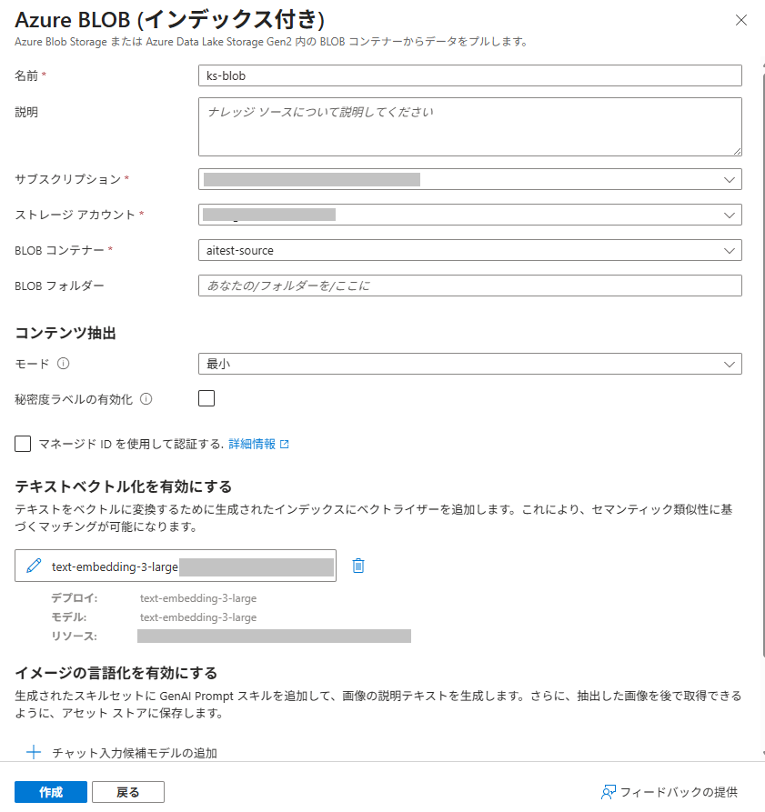Expand the ストレージ アカウント dropdown
Screen dimensions: 765x812
click(469, 215)
